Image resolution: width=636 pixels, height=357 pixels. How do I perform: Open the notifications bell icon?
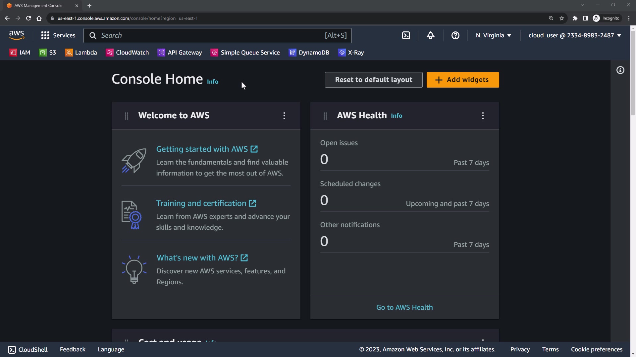[431, 35]
